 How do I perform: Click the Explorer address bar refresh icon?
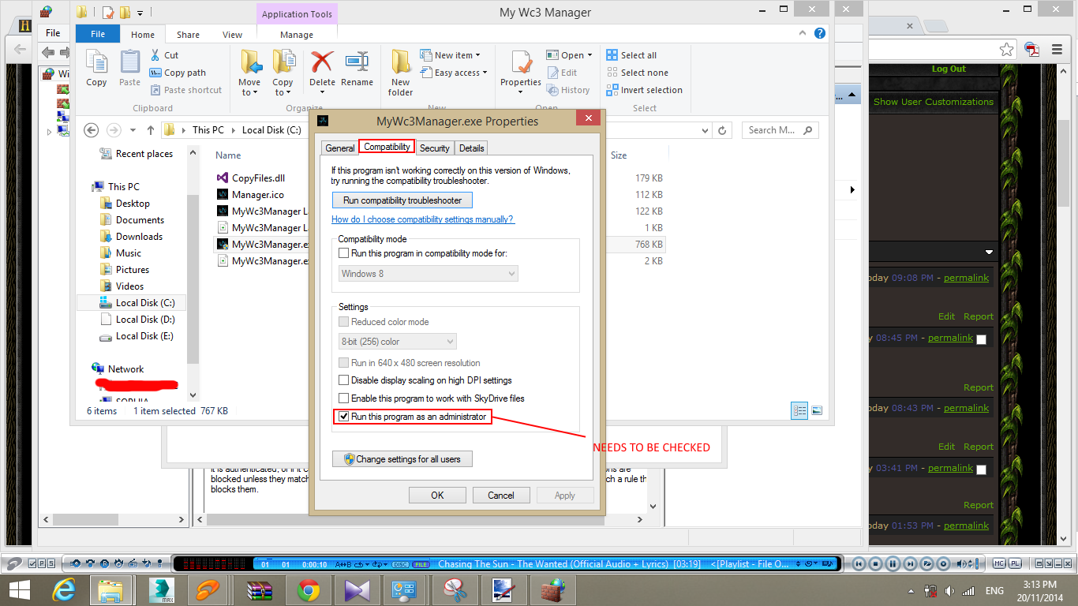pos(722,130)
